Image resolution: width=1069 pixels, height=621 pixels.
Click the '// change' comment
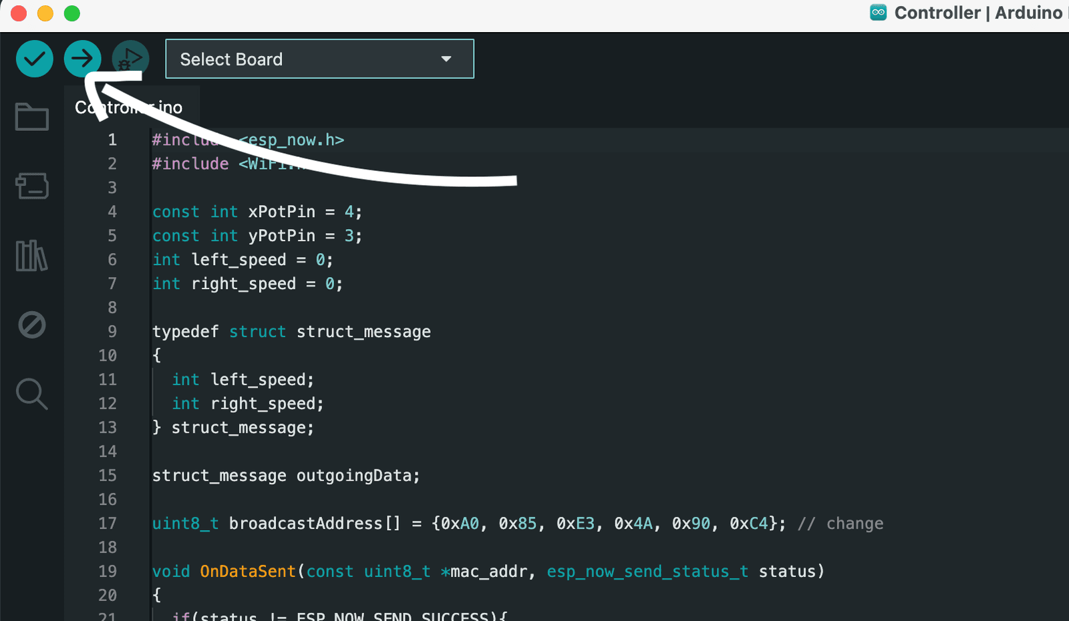pos(841,524)
